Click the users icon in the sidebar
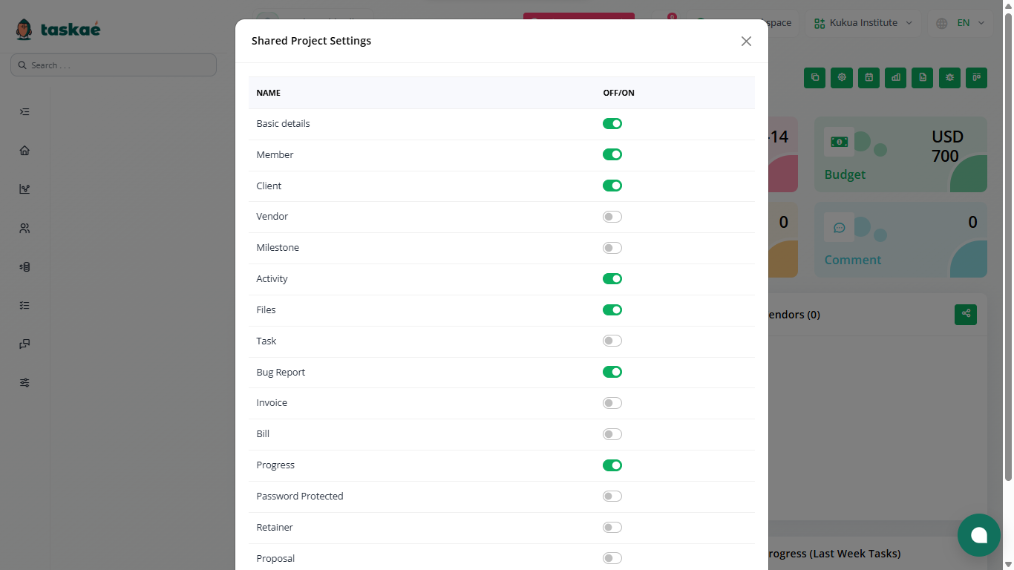Screen dimensions: 1014x570 [x=24, y=228]
